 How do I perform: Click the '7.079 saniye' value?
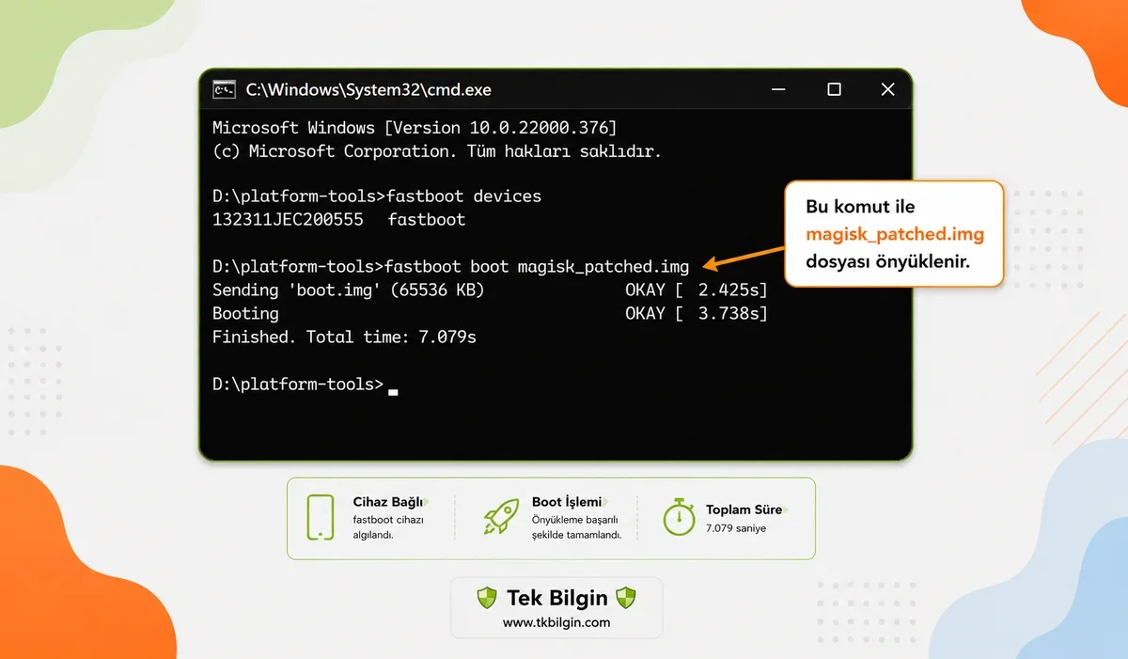click(x=736, y=528)
